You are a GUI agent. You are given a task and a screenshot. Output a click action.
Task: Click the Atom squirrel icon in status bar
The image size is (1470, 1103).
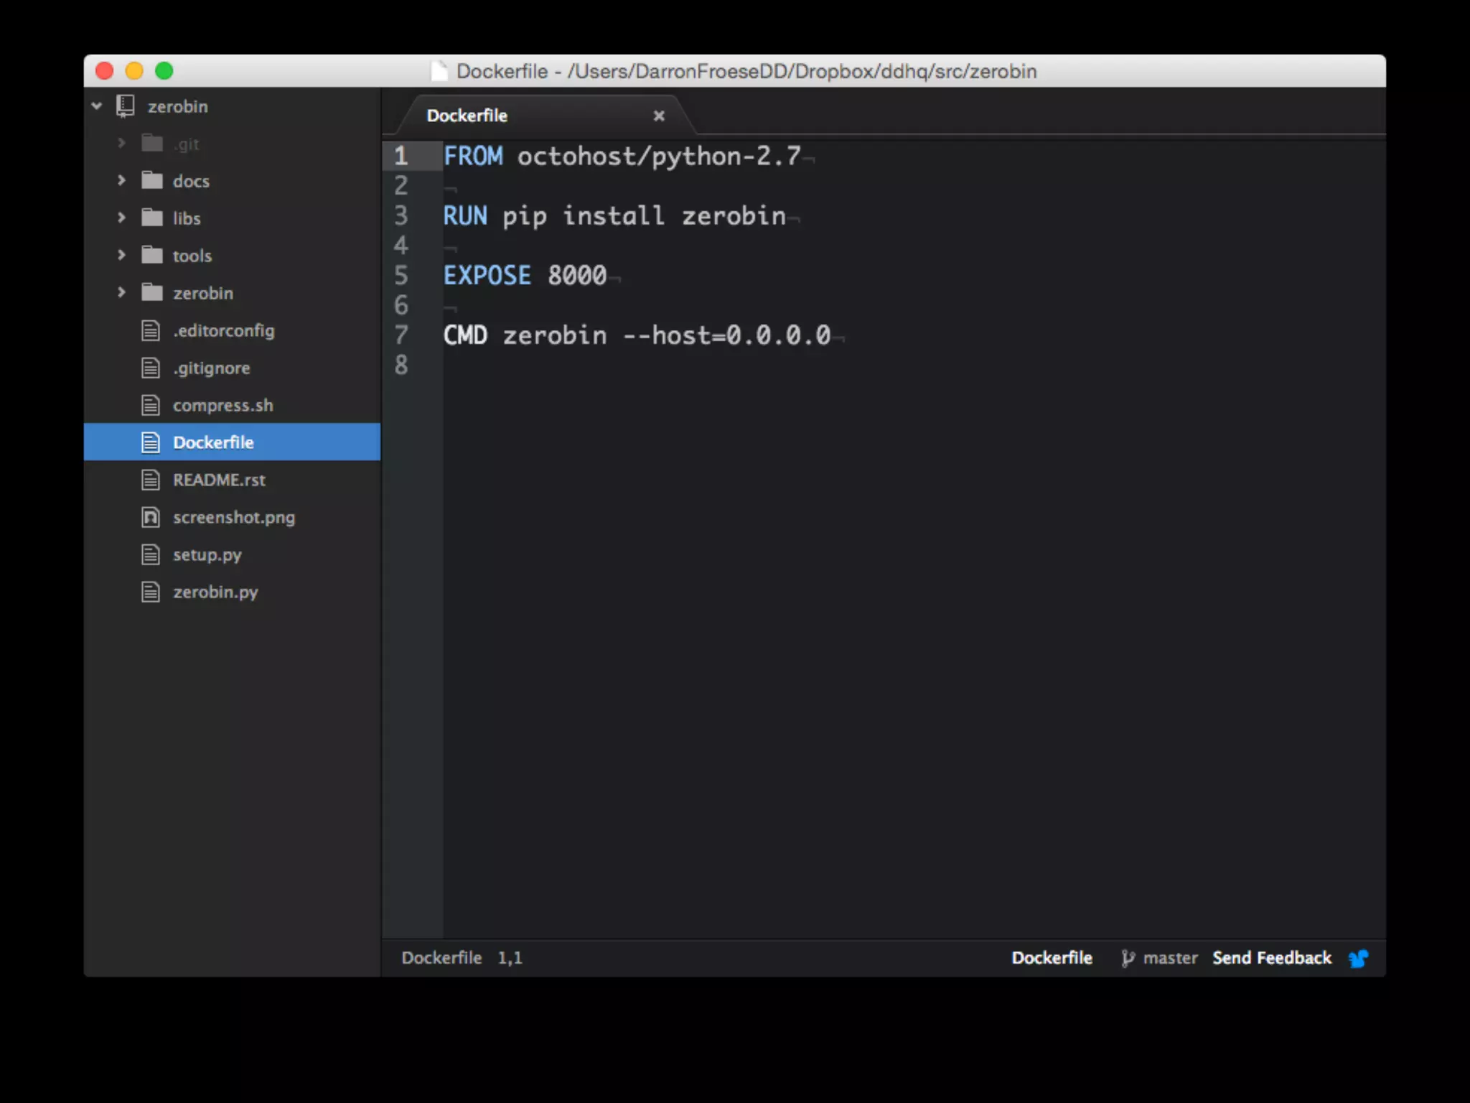[x=1358, y=958]
